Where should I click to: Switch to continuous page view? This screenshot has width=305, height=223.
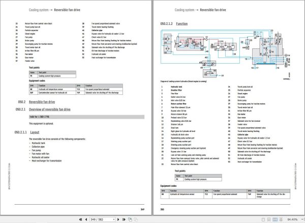269,219
